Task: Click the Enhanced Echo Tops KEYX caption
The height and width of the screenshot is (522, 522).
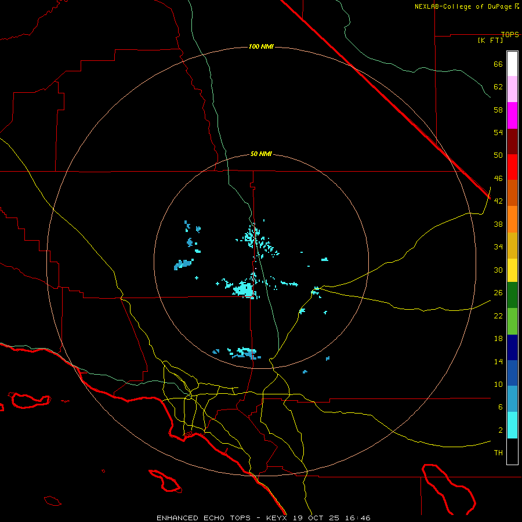Action: click(x=263, y=517)
